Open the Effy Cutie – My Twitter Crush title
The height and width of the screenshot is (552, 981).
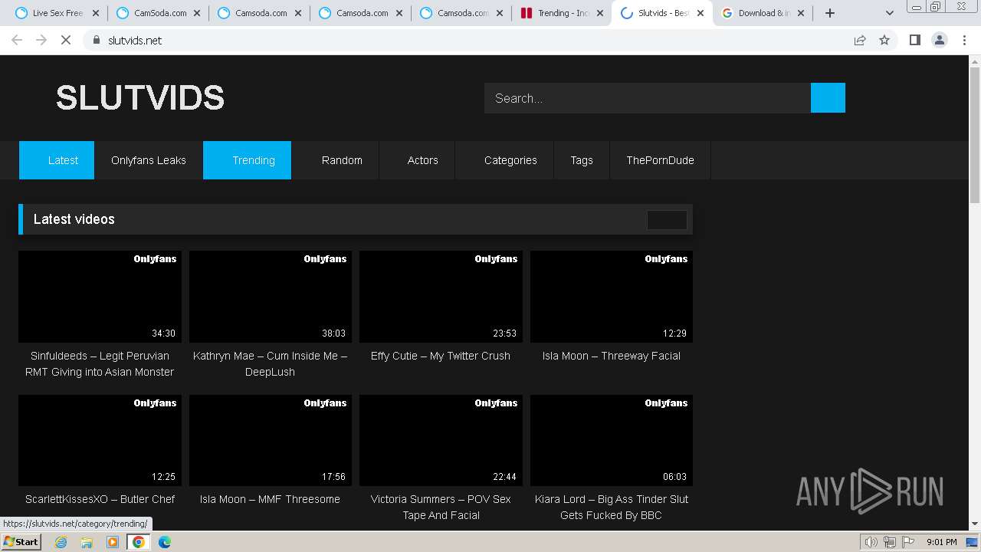[x=441, y=356]
